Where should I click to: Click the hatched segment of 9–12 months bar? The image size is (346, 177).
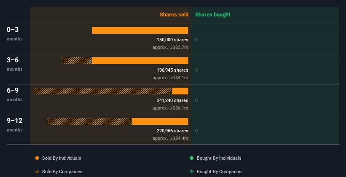point(90,121)
